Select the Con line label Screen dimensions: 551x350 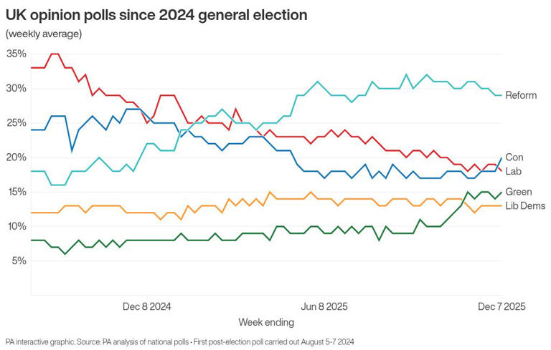(514, 157)
